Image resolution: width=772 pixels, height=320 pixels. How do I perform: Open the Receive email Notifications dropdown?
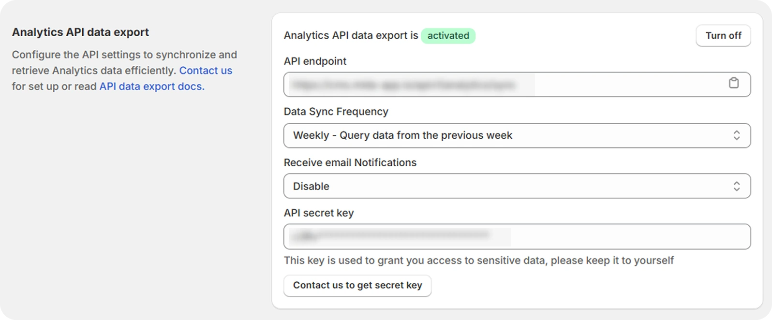517,186
